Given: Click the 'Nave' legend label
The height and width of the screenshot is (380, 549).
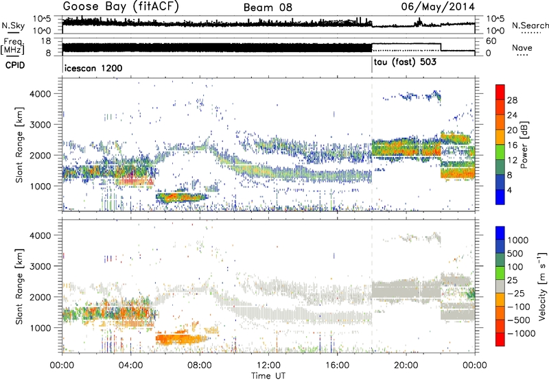Looking at the screenshot, I should (x=522, y=47).
